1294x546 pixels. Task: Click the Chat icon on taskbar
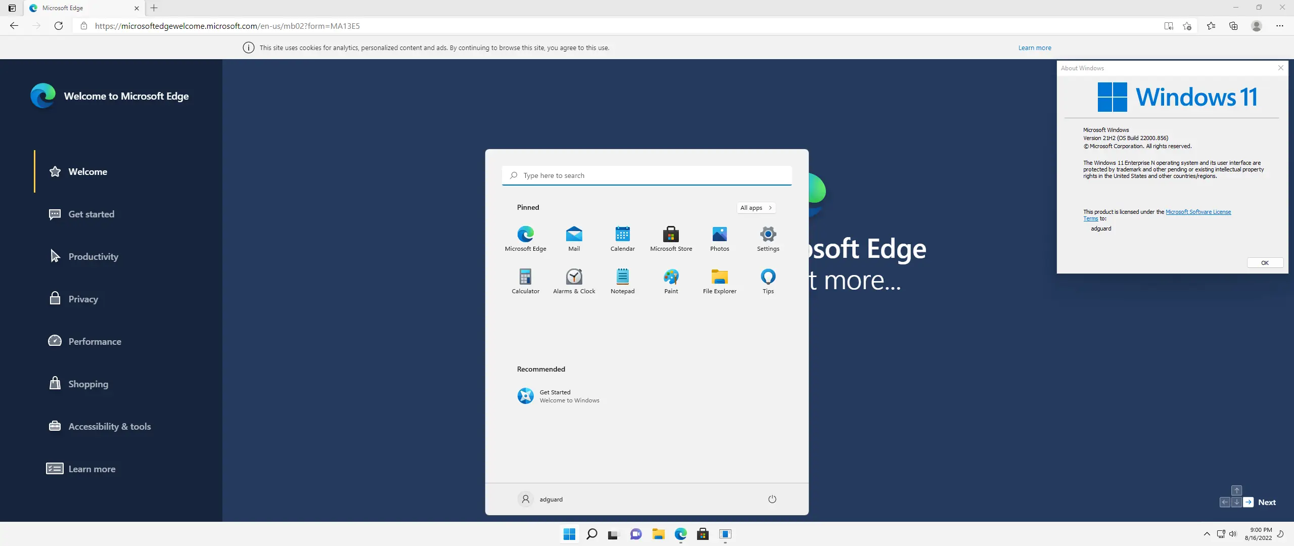(x=636, y=534)
